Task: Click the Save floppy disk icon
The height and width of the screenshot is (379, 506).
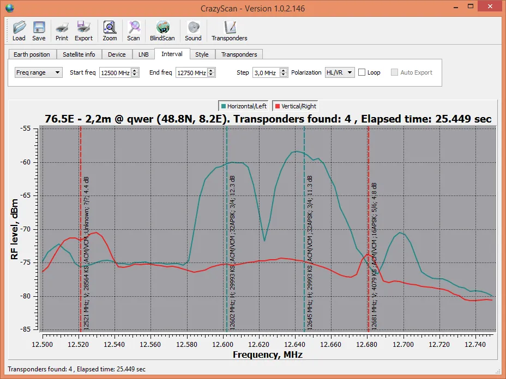Action: pos(39,31)
